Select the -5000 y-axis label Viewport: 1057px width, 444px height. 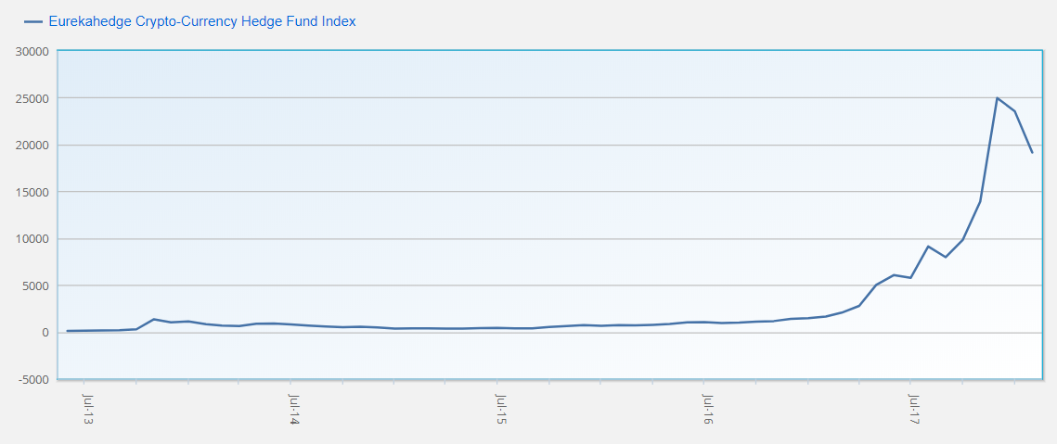pos(32,379)
